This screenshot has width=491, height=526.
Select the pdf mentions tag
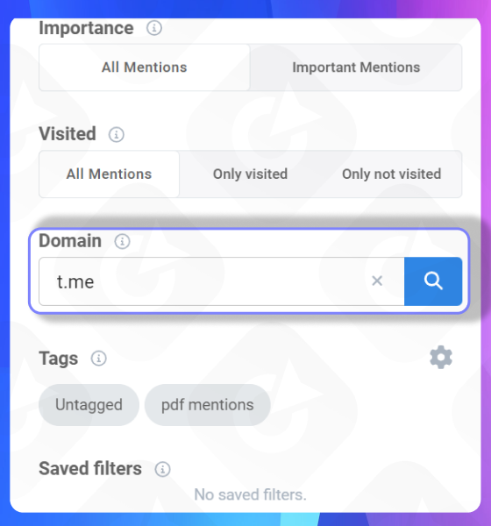tap(208, 405)
